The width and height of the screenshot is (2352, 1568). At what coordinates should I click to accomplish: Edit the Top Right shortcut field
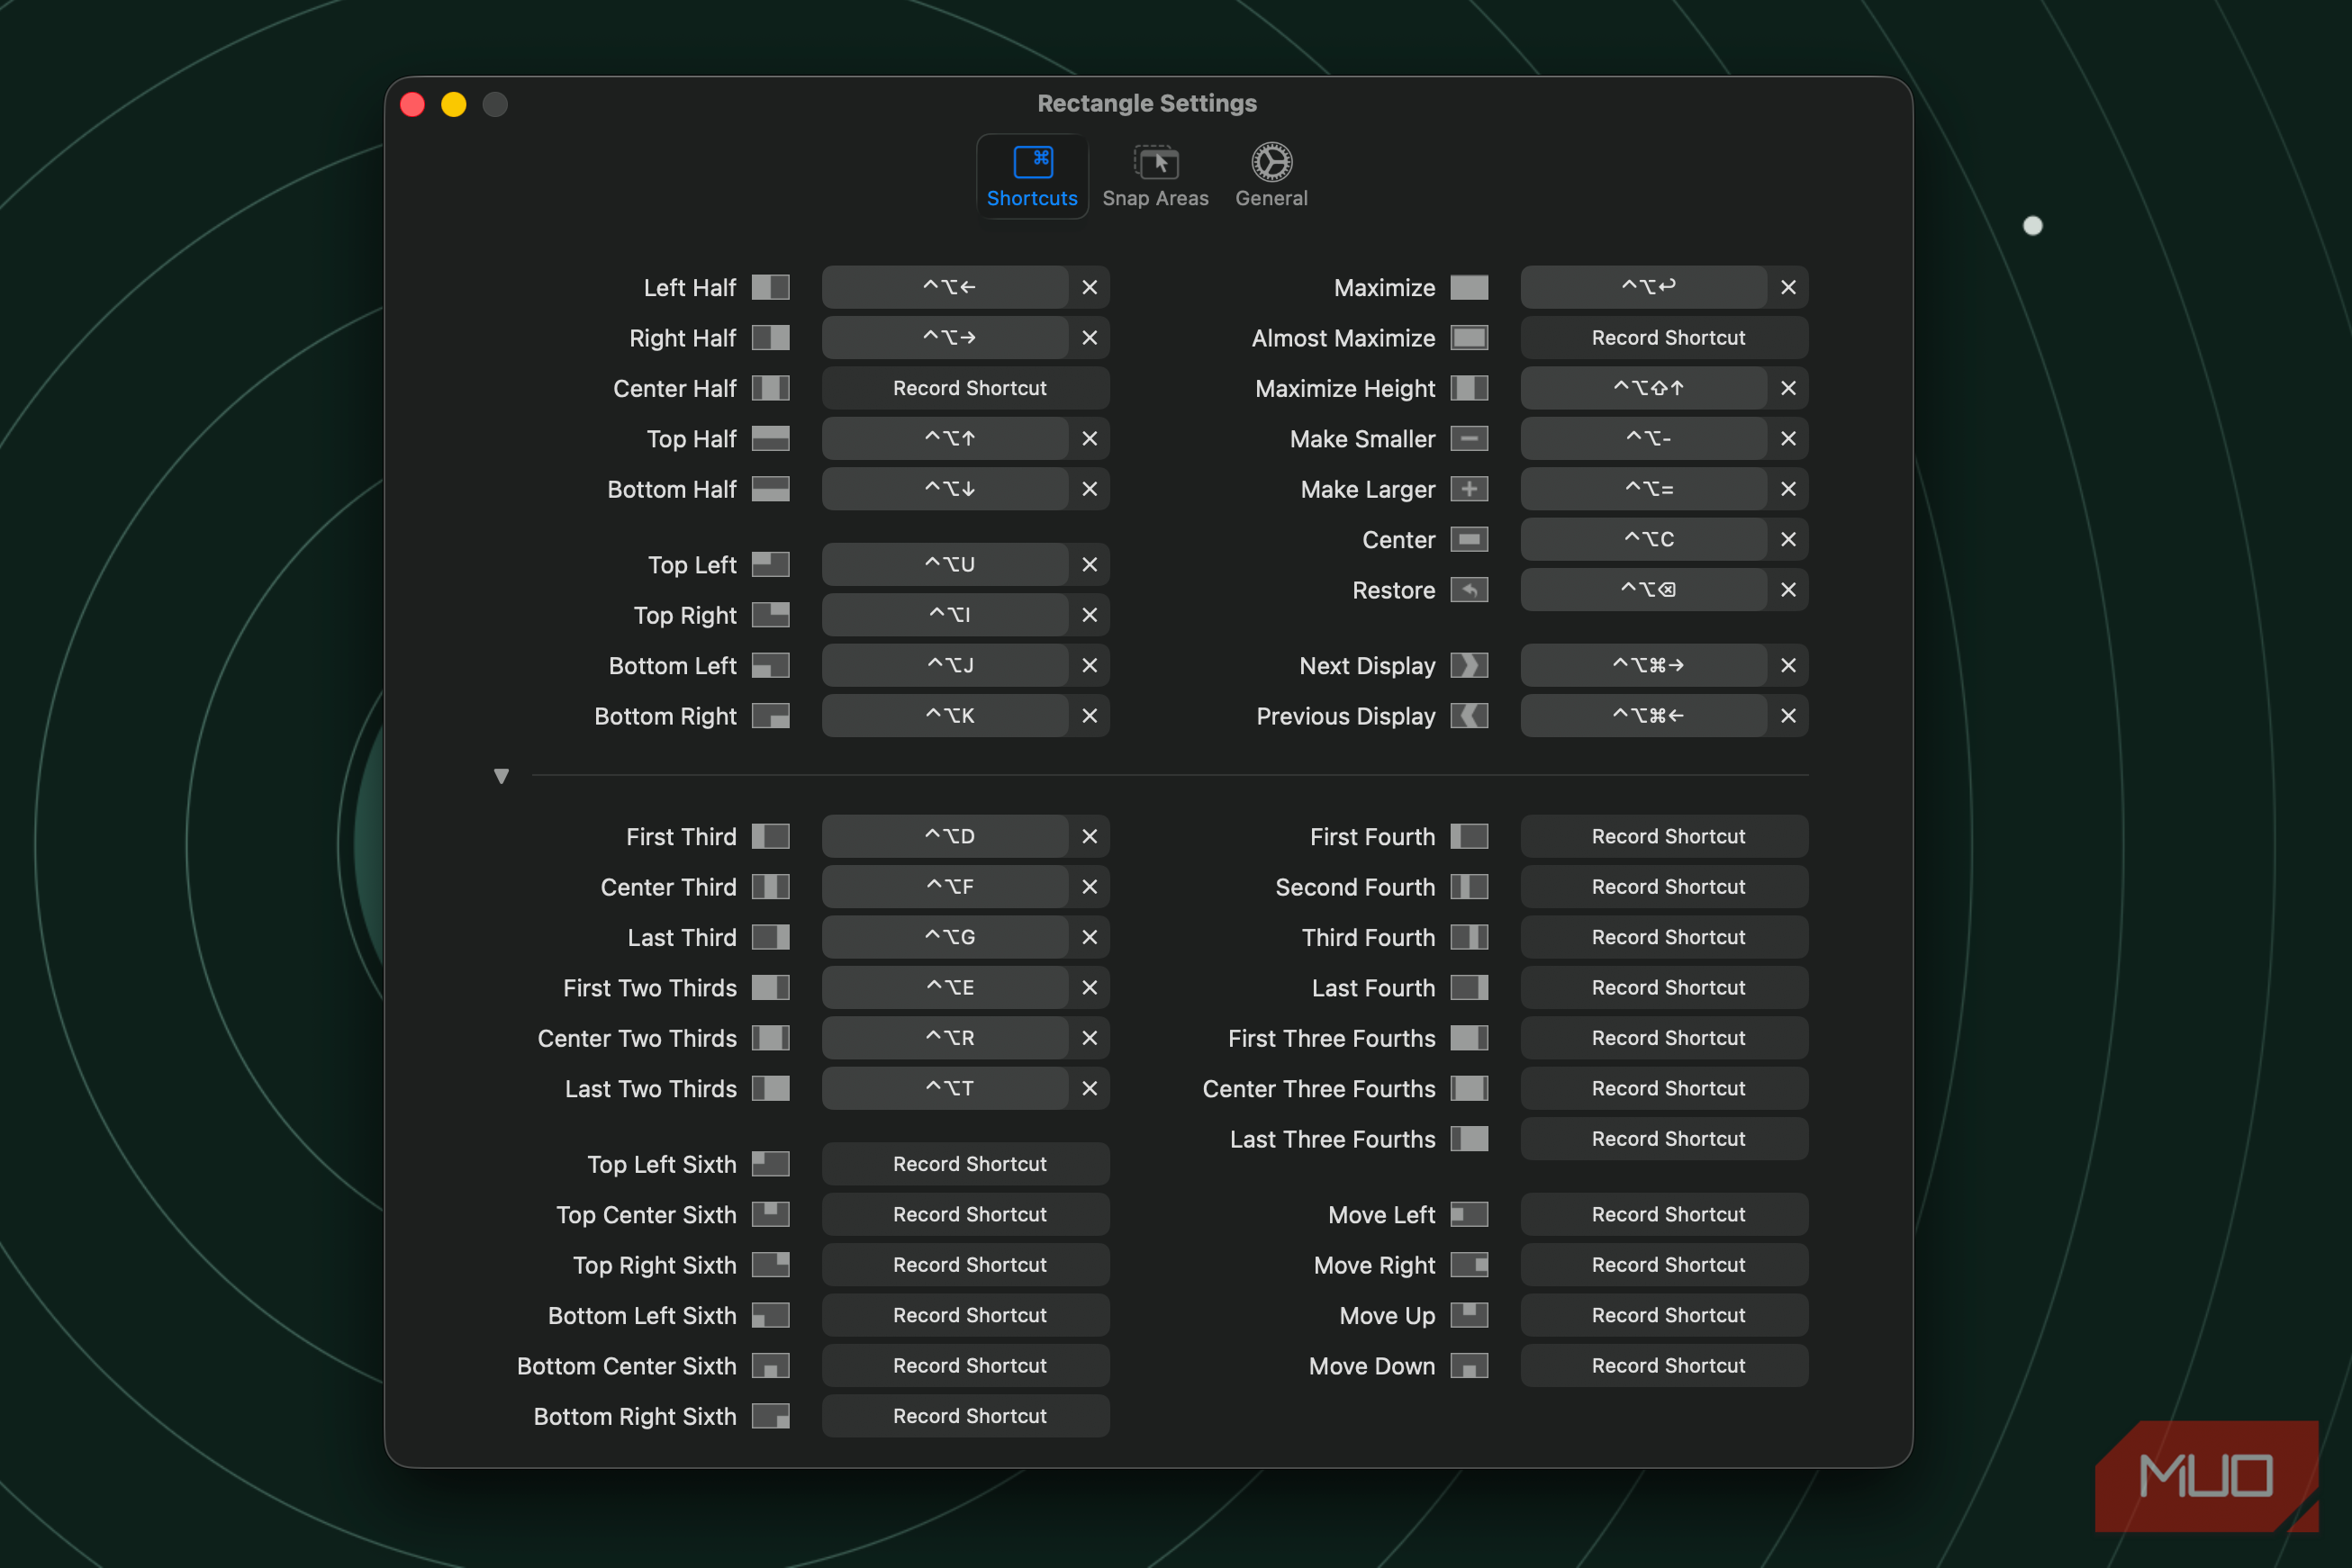945,615
